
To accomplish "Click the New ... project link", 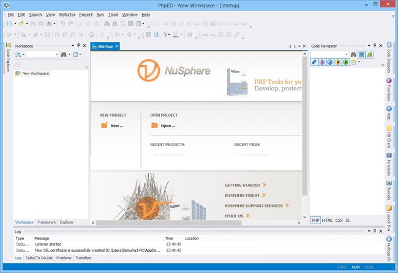I will [x=112, y=125].
